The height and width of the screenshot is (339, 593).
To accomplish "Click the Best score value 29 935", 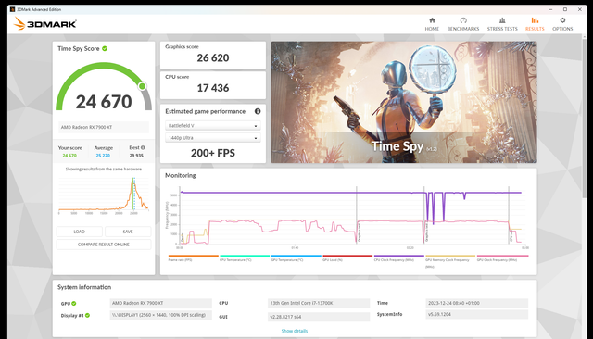I will click(136, 156).
